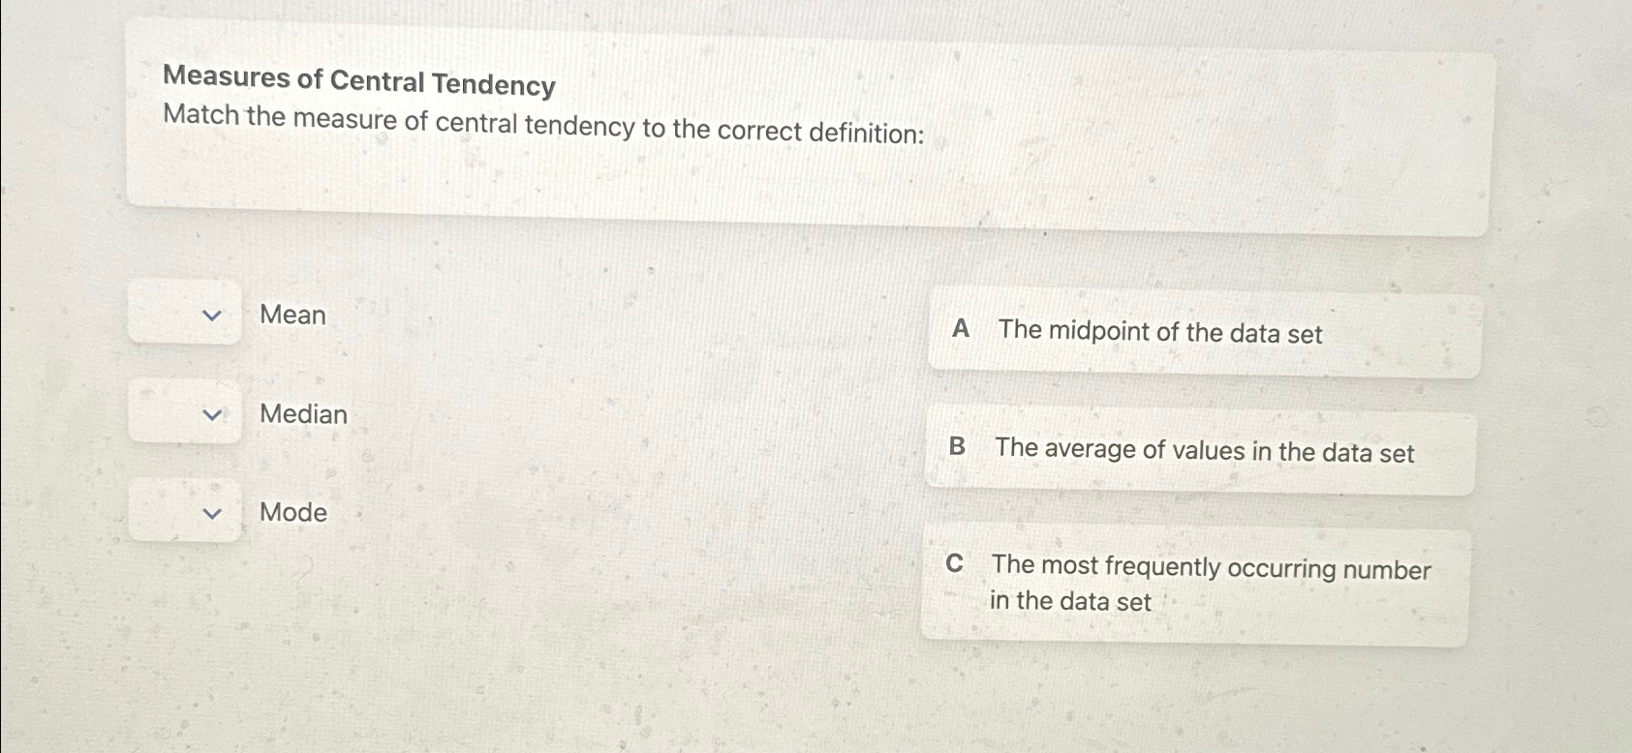Click the chevron next to Mode
1632x753 pixels.
(x=213, y=514)
